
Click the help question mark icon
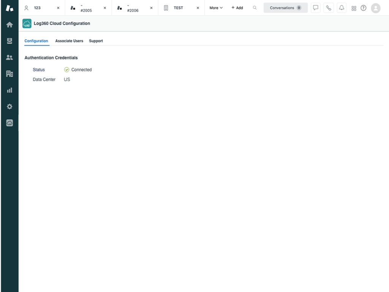click(364, 8)
